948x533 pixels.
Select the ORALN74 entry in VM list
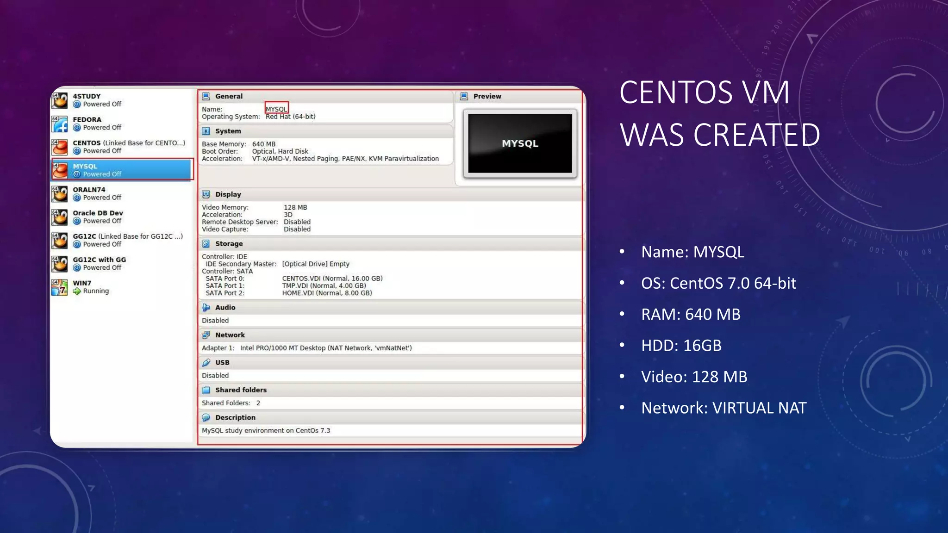coord(122,193)
